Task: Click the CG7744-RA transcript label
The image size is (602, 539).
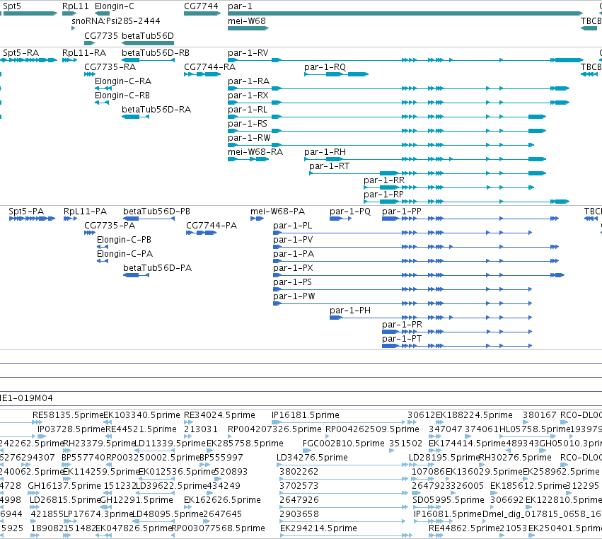Action: [209, 67]
